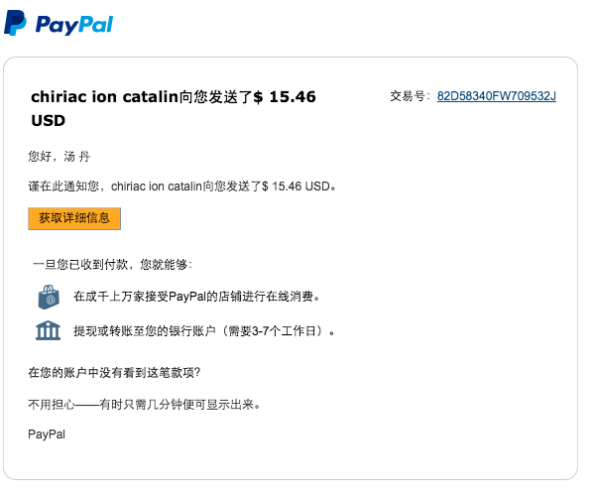
Task: Click the notification sentence starting with 谨在此通知您
Action: coord(182,186)
